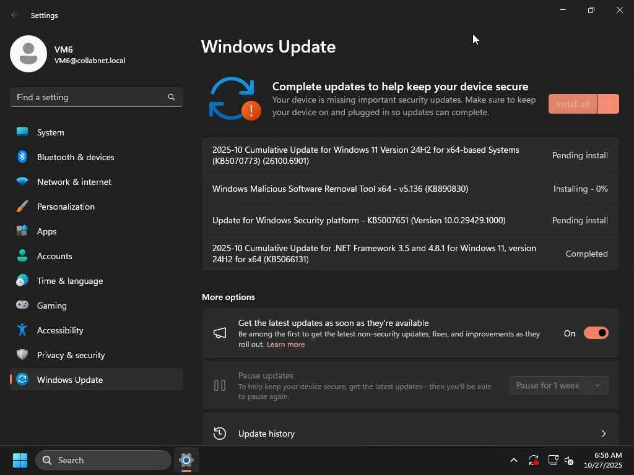Select the Gaming label in the sidebar

(x=52, y=306)
